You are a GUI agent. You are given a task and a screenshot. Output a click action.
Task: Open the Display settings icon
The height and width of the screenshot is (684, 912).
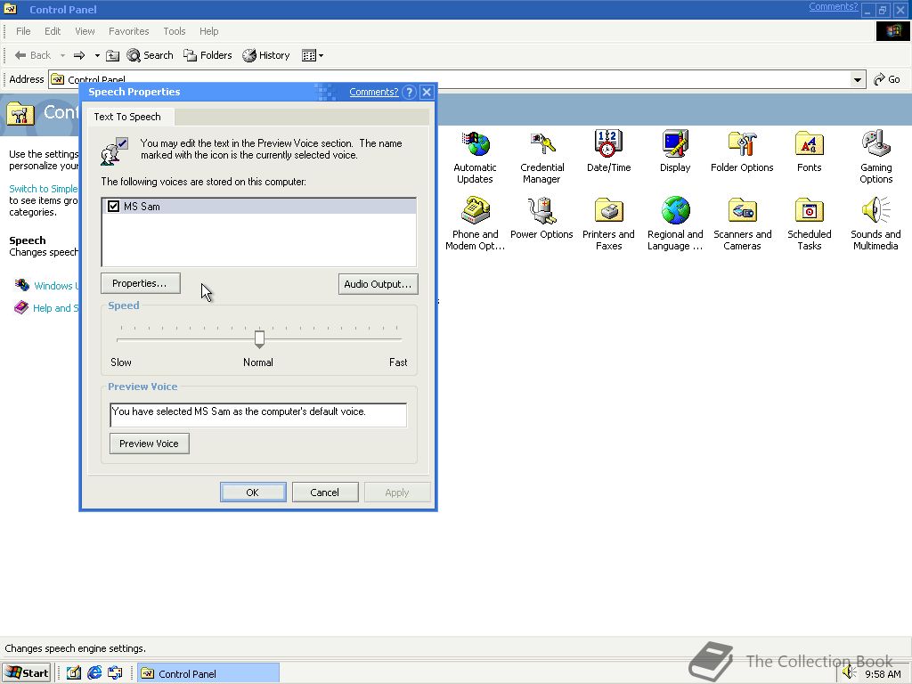(675, 151)
